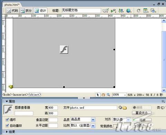Toggle the Loop (循环) checkbox
Viewport: 166px width, 135px height.
point(7,120)
